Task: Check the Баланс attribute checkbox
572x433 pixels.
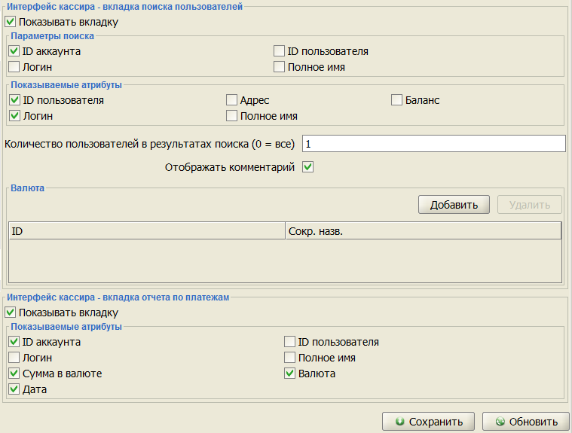Action: pos(397,100)
